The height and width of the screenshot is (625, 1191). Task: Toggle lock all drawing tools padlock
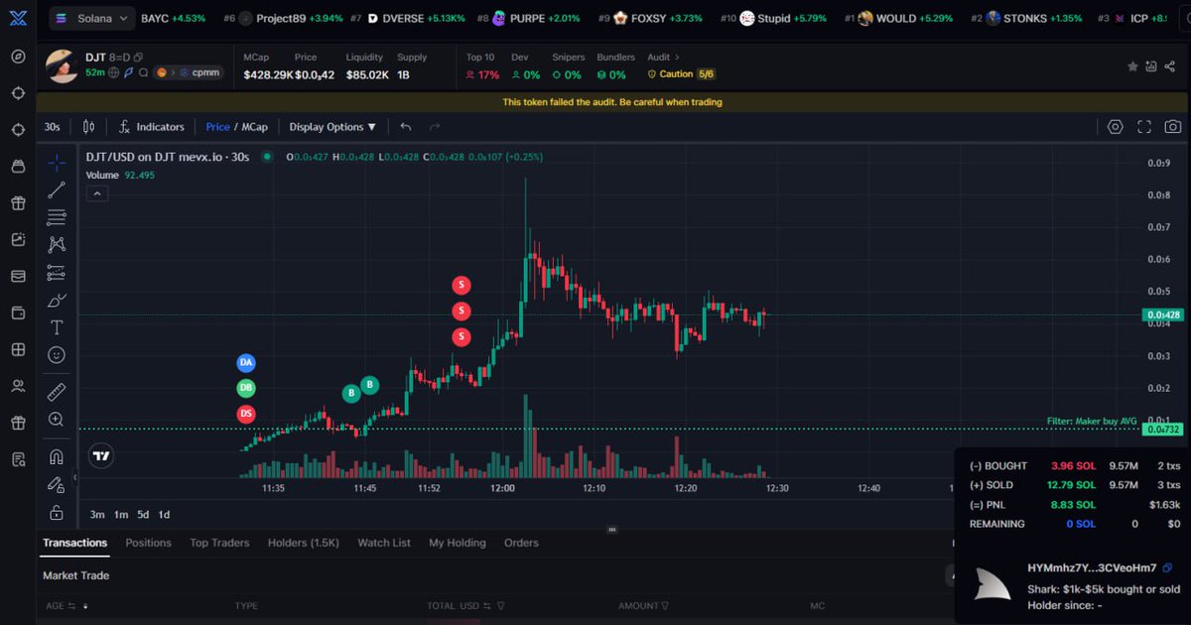point(57,512)
